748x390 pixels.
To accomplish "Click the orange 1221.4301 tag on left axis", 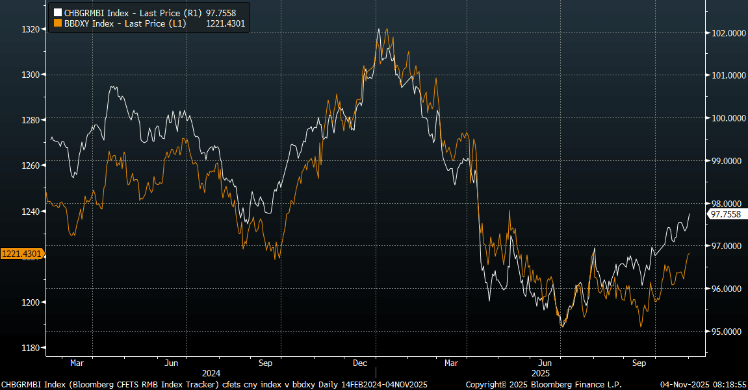I will pos(21,254).
